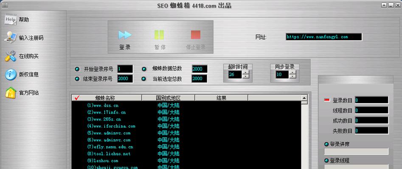Click the spider list scroll-up arrow
Screen dimensions: 402x169
(304, 98)
